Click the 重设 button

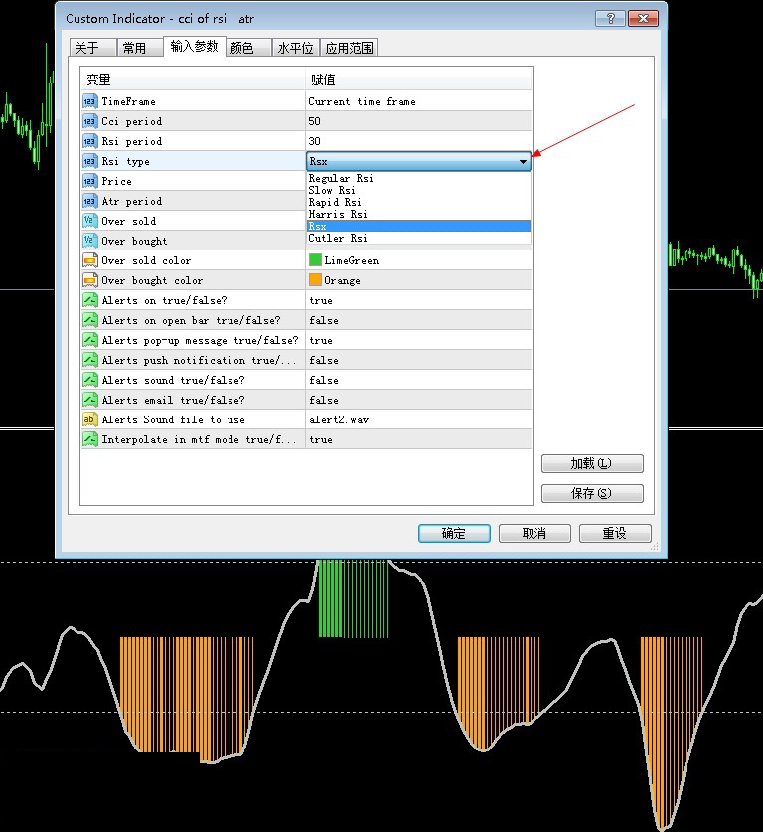[615, 533]
